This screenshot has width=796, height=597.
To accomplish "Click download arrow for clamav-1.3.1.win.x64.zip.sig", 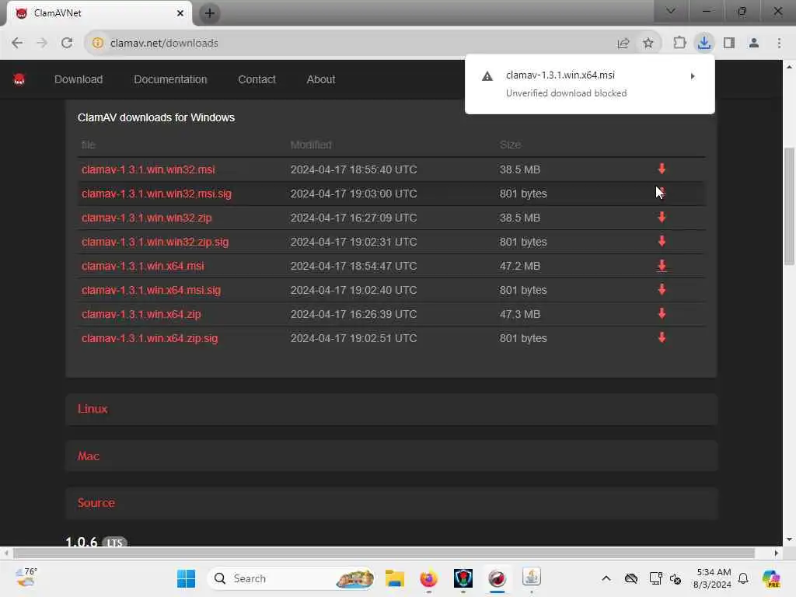I will click(662, 338).
